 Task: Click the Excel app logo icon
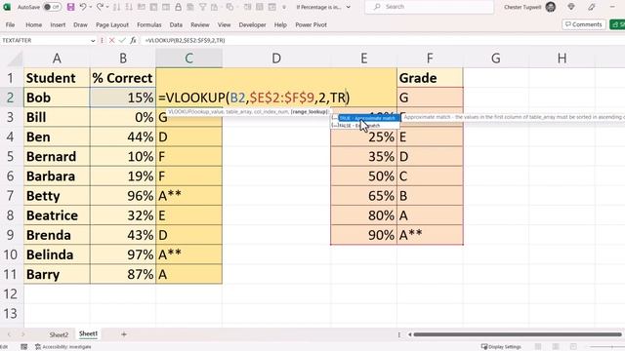pyautogui.click(x=7, y=7)
